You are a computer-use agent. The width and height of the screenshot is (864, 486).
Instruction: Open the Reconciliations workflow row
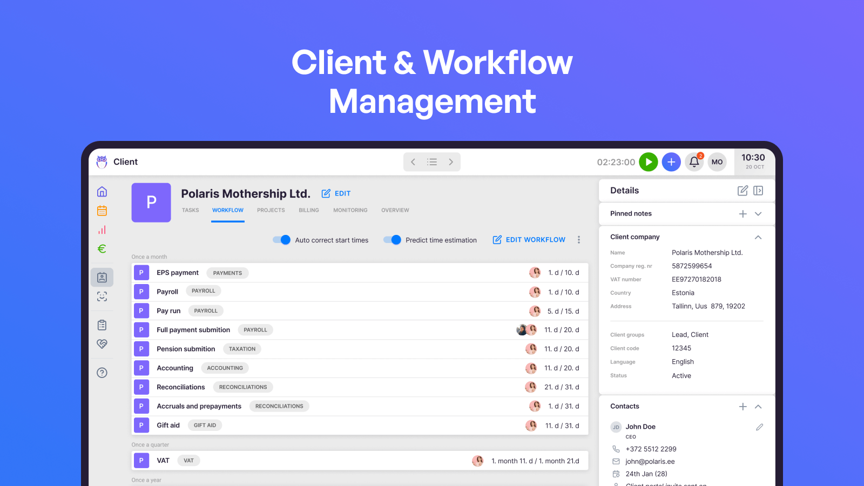(x=181, y=387)
